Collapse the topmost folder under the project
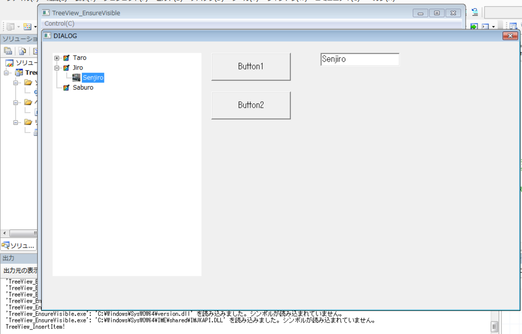The width and height of the screenshot is (522, 334). (16, 83)
